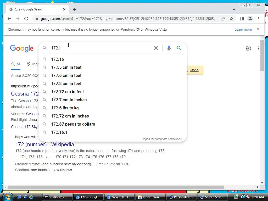The height and width of the screenshot is (201, 268).
Task: Select suggestion 172.16
Action: pyautogui.click(x=113, y=59)
